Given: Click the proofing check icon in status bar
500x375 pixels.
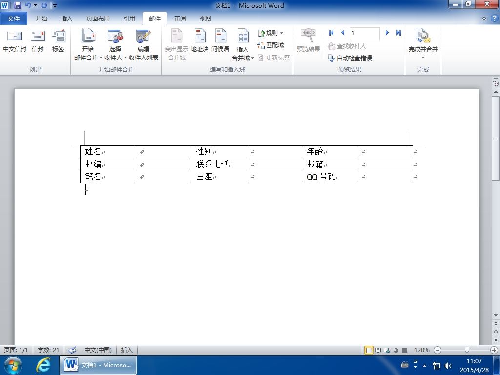Looking at the screenshot, I should point(73,350).
